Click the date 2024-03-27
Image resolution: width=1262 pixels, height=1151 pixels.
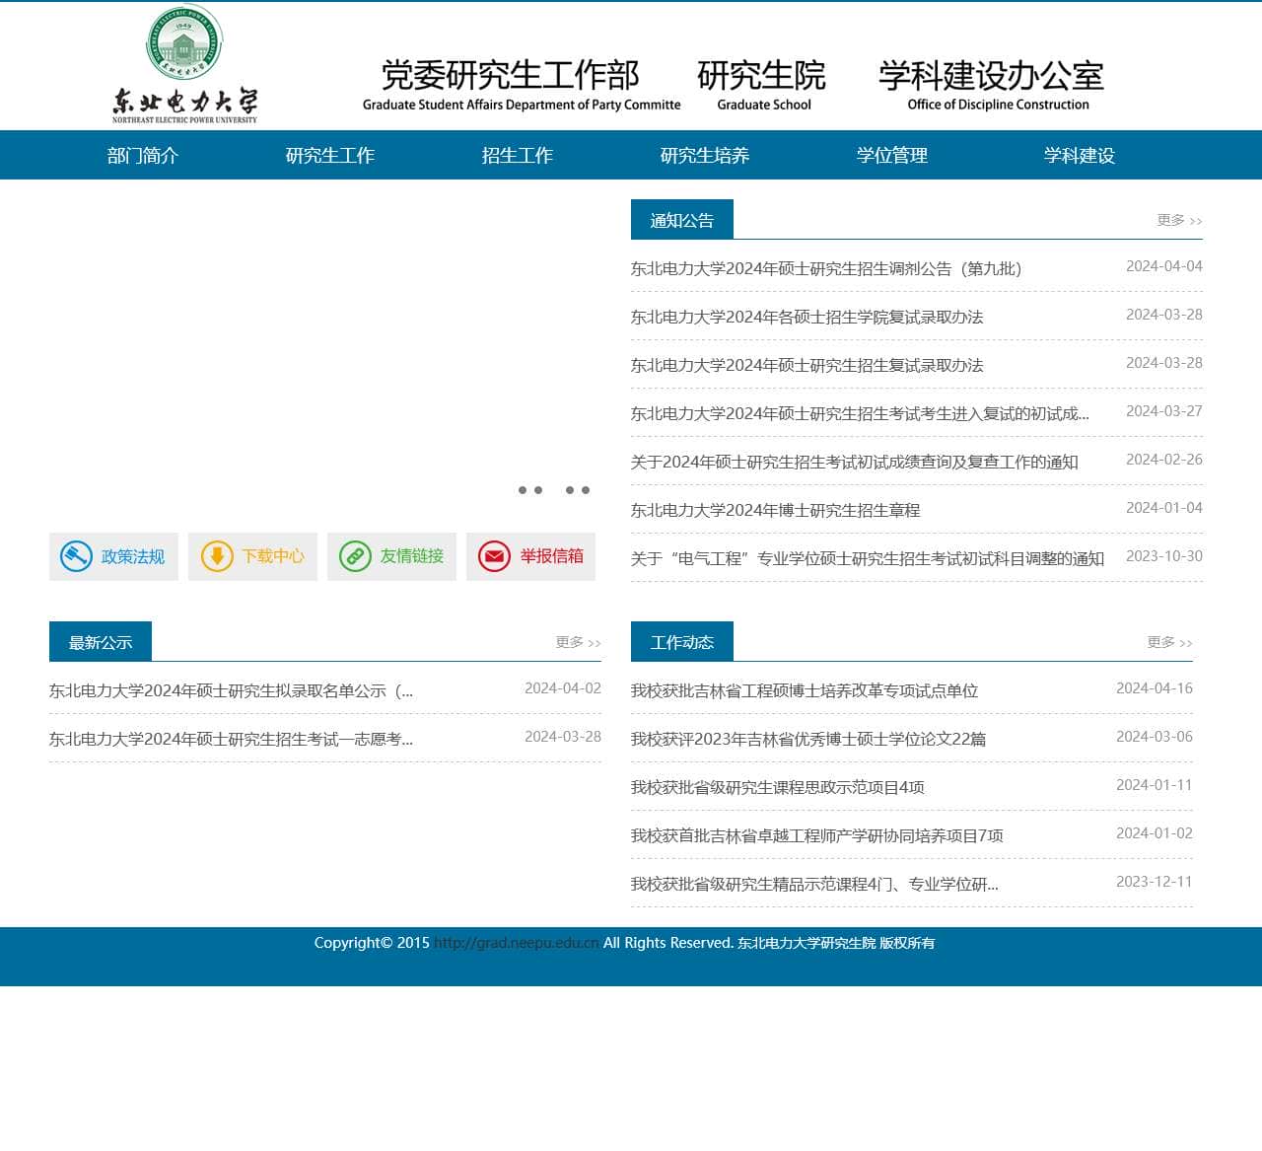(1164, 411)
